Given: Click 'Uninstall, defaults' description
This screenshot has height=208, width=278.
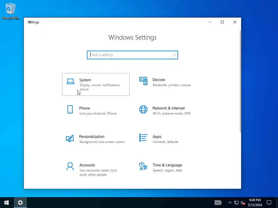Looking at the screenshot, I should [x=165, y=142].
